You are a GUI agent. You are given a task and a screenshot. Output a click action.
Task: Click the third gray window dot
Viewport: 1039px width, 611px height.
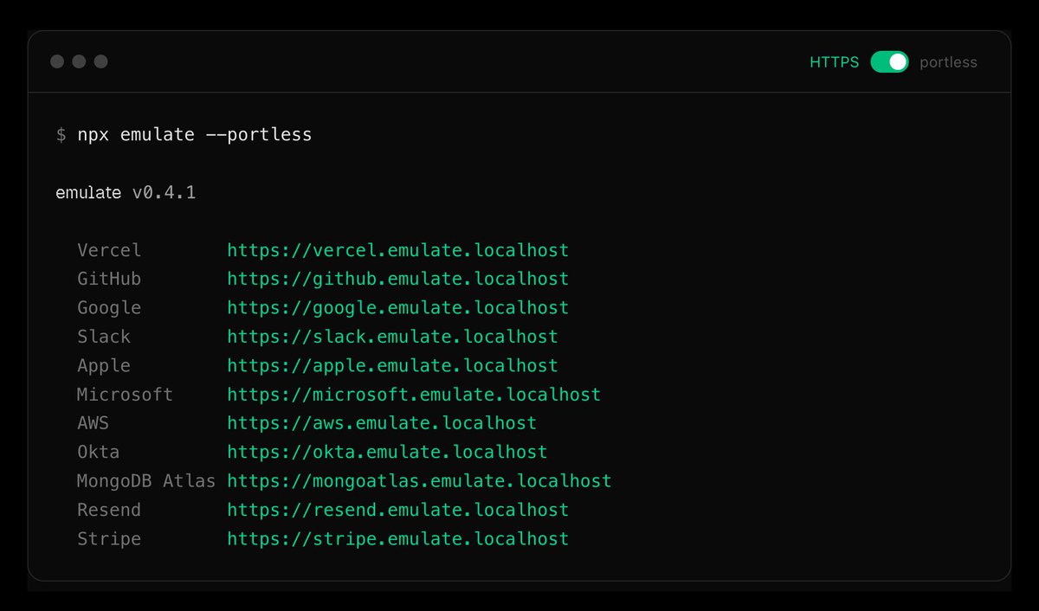100,61
